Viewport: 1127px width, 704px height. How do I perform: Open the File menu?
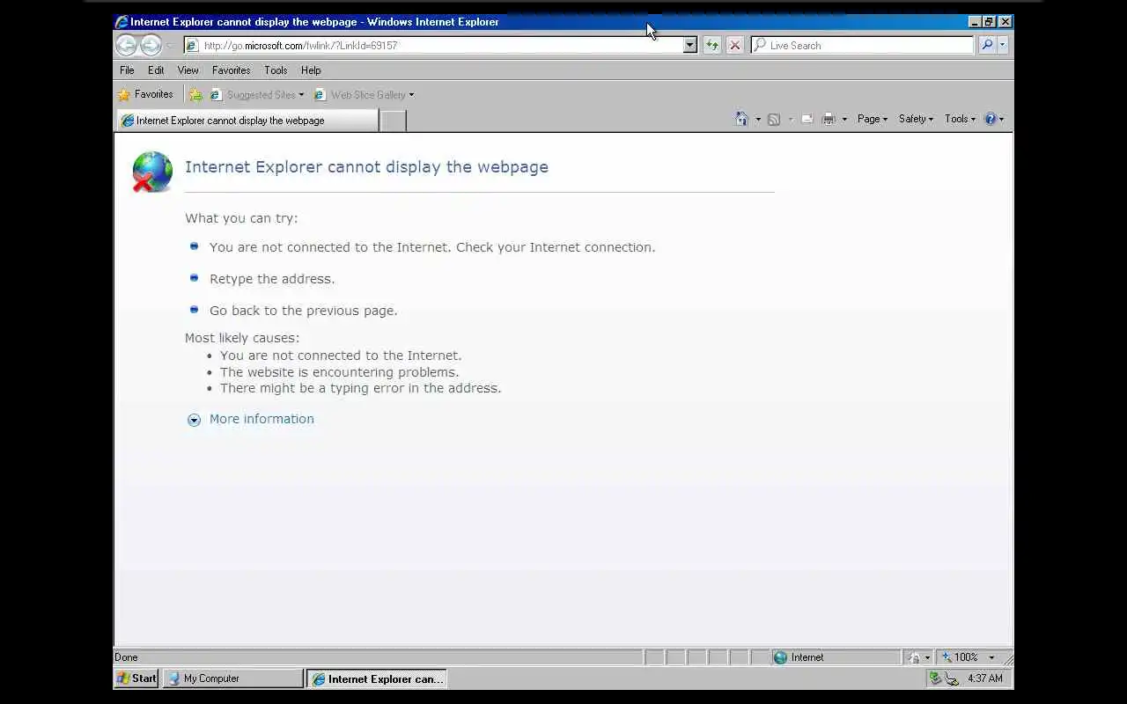coord(127,70)
